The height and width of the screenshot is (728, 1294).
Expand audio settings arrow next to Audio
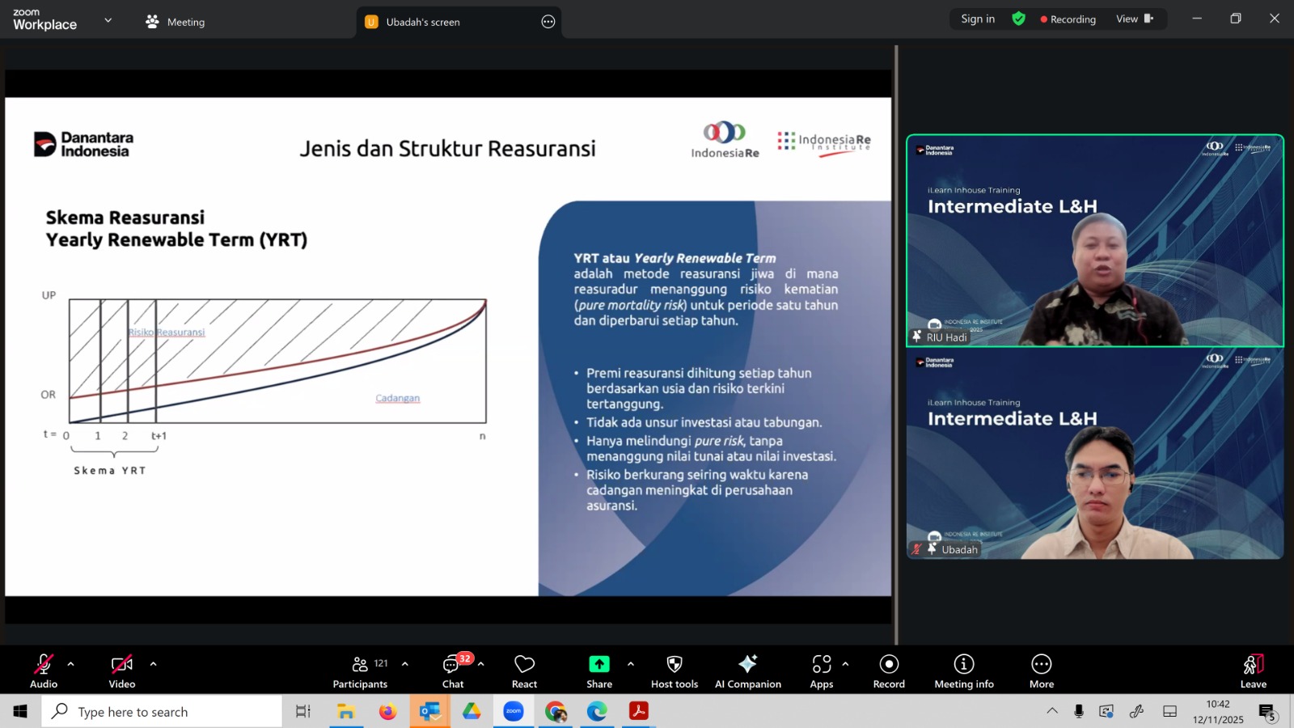71,664
